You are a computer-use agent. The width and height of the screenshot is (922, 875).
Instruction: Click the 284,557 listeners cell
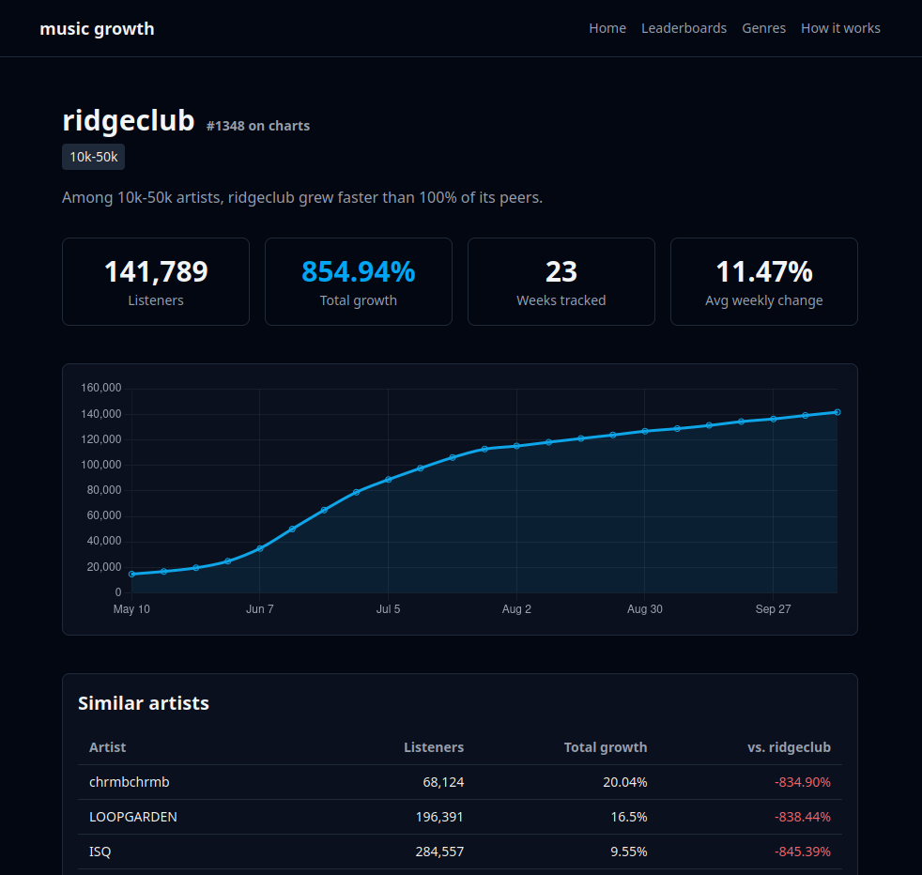[439, 852]
